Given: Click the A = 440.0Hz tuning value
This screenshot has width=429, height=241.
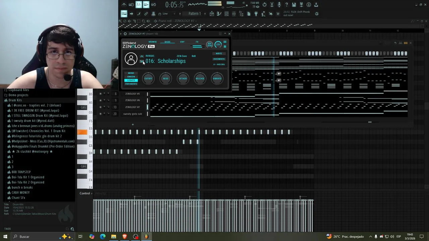Looking at the screenshot, I should [219, 64].
